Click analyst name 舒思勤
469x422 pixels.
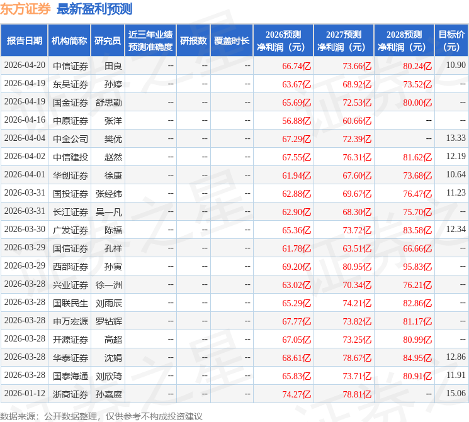coord(109,103)
